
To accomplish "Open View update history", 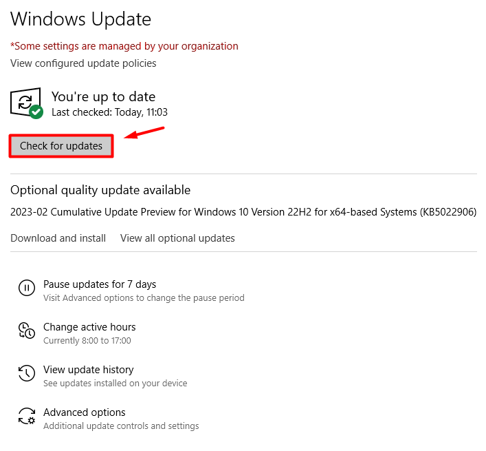I will pyautogui.click(x=89, y=370).
